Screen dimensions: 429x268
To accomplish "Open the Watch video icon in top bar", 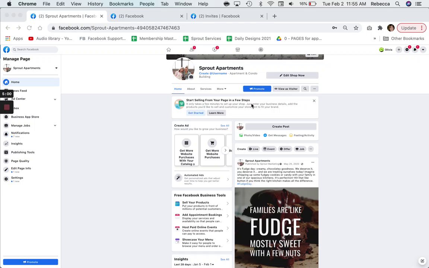I will point(215,50).
